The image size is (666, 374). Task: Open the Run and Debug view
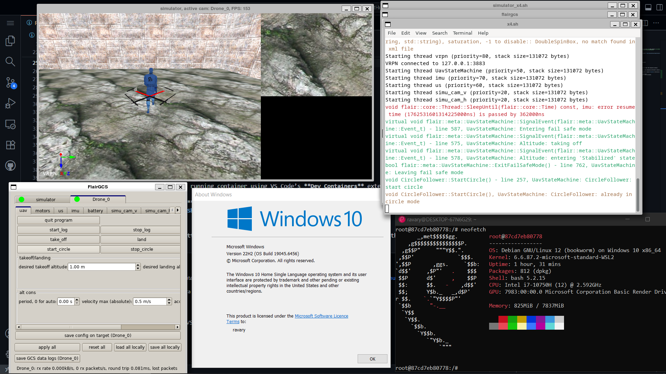[x=10, y=103]
